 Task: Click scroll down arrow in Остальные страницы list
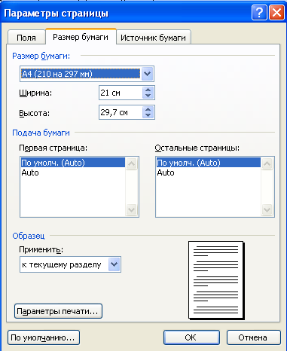point(267,209)
